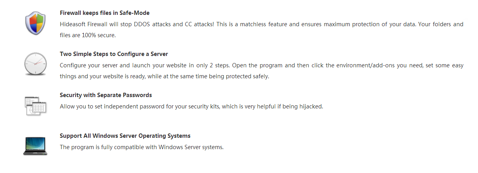Click the 'Hideasoft Firewall' text in first description
This screenshot has height=173, width=478.
[x=84, y=24]
